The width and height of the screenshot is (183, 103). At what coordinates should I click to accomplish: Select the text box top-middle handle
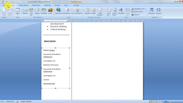pos(55,48)
